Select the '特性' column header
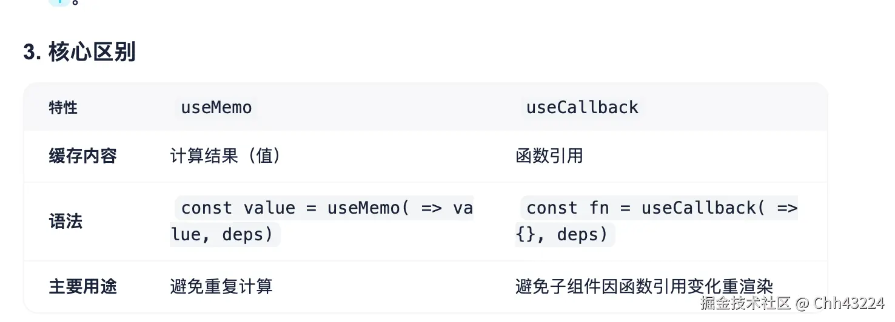This screenshot has width=895, height=322. [x=63, y=108]
